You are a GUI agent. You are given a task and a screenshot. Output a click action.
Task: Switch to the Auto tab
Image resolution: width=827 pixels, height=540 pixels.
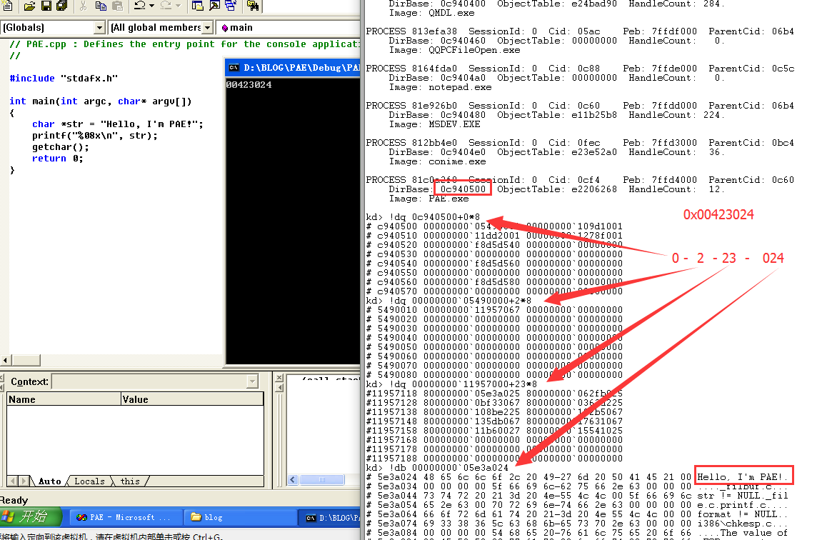(x=49, y=481)
